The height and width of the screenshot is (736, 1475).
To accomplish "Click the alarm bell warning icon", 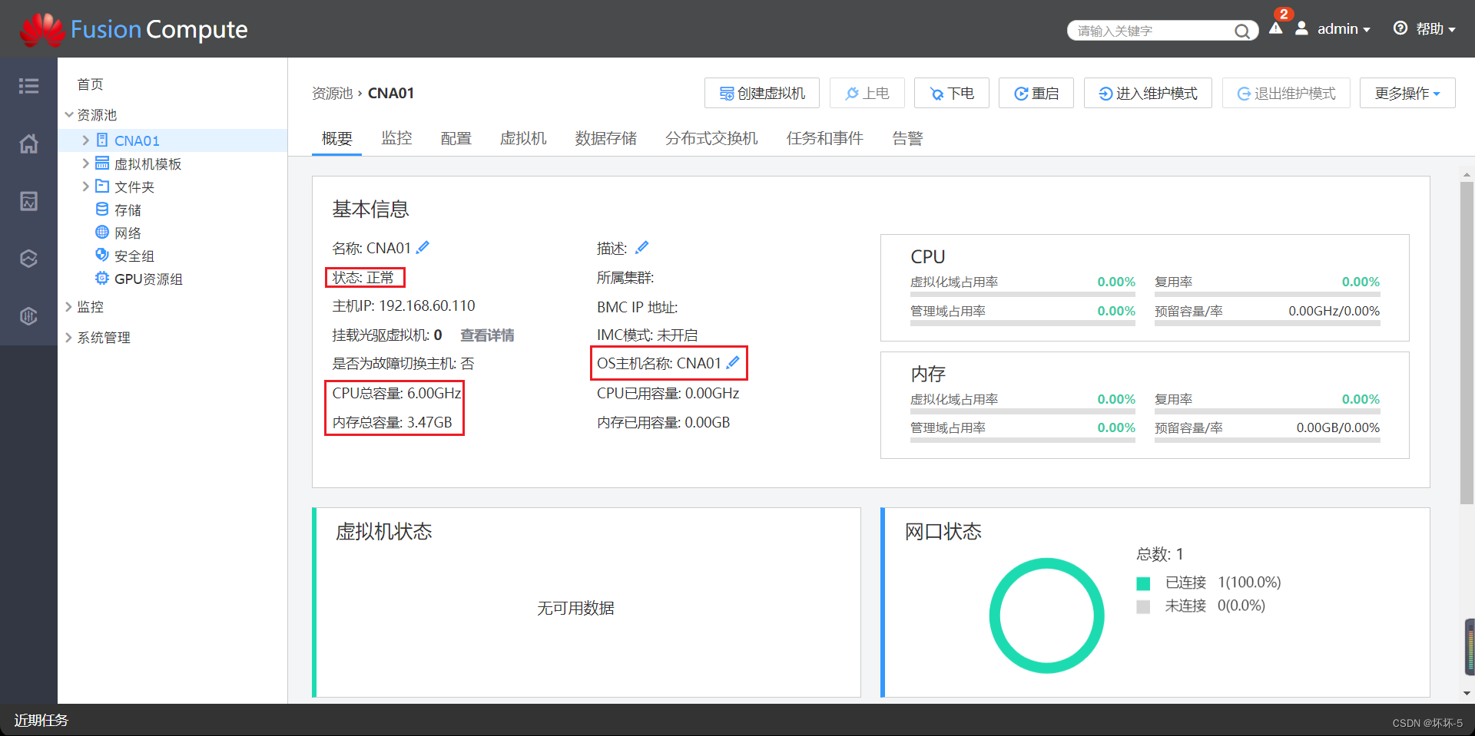I will pyautogui.click(x=1276, y=28).
